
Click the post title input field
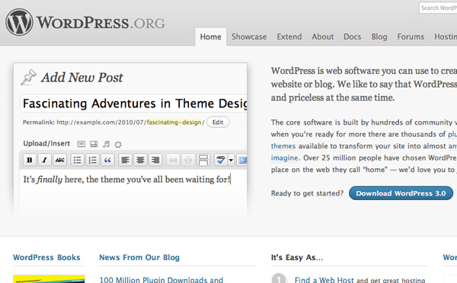coord(133,103)
